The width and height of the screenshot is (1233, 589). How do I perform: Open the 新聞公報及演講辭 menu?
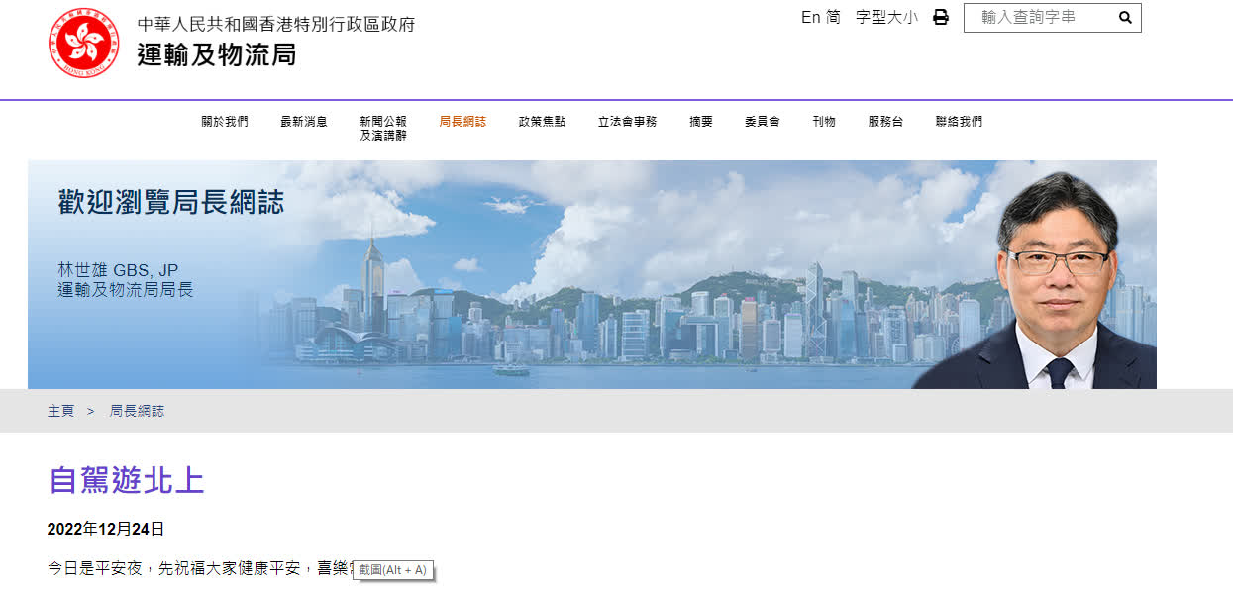point(383,128)
